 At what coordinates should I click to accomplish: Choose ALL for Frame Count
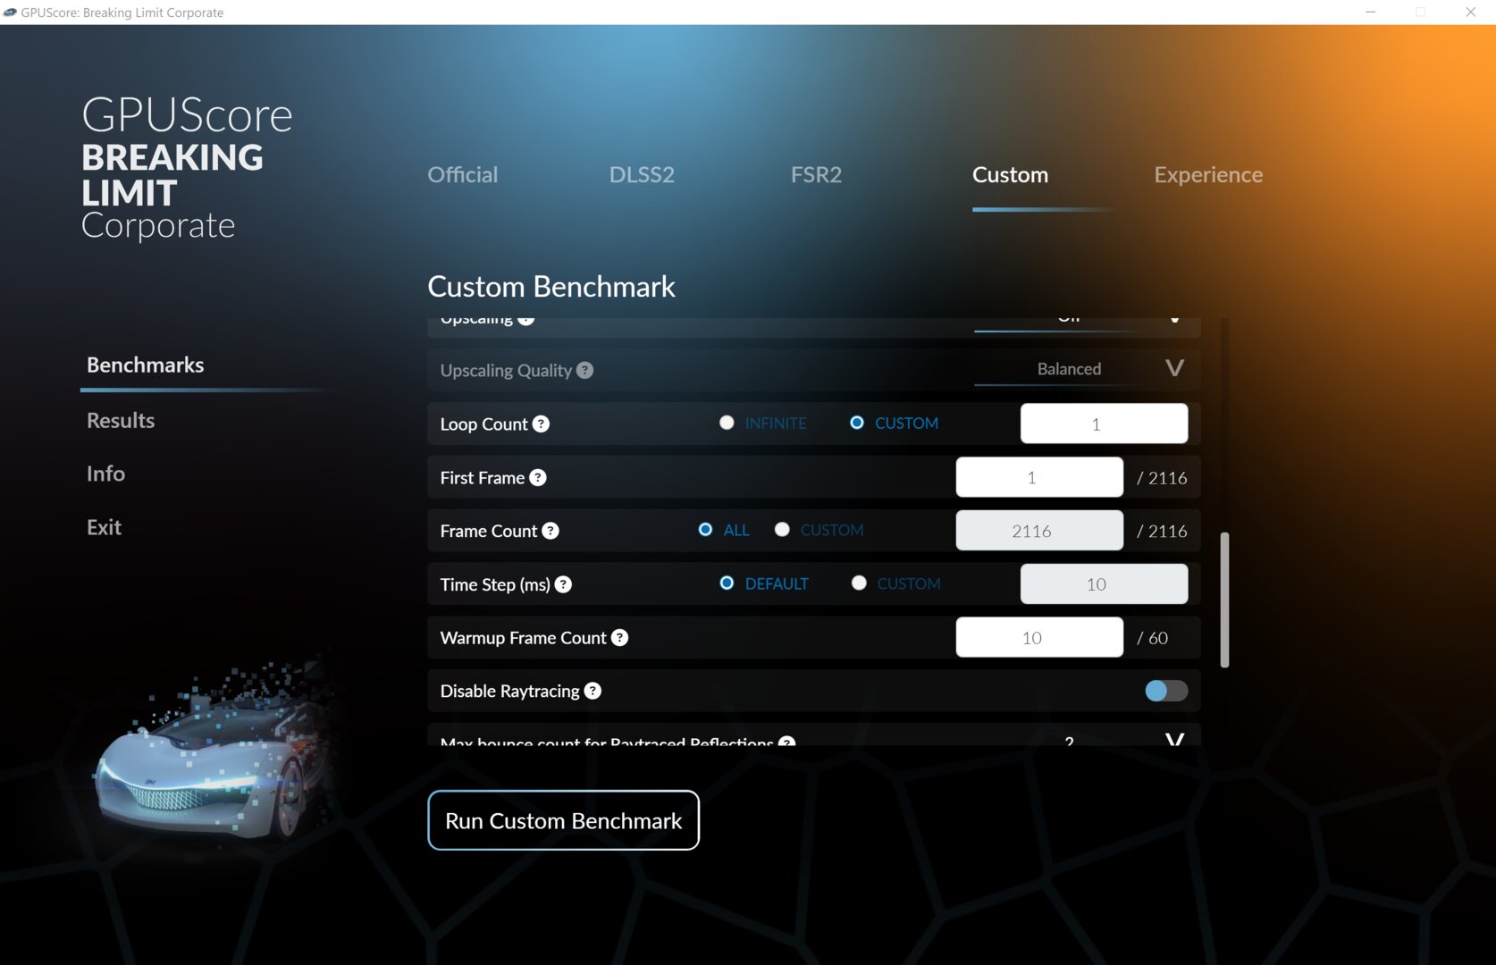pos(705,530)
